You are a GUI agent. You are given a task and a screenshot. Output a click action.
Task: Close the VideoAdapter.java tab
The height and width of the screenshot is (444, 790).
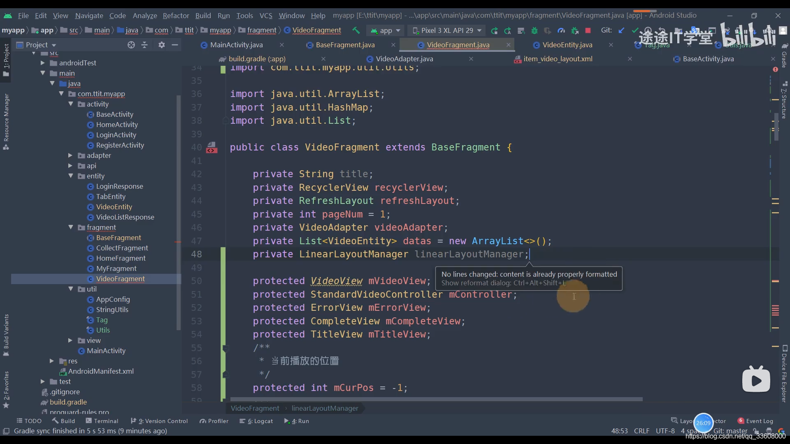click(x=471, y=59)
